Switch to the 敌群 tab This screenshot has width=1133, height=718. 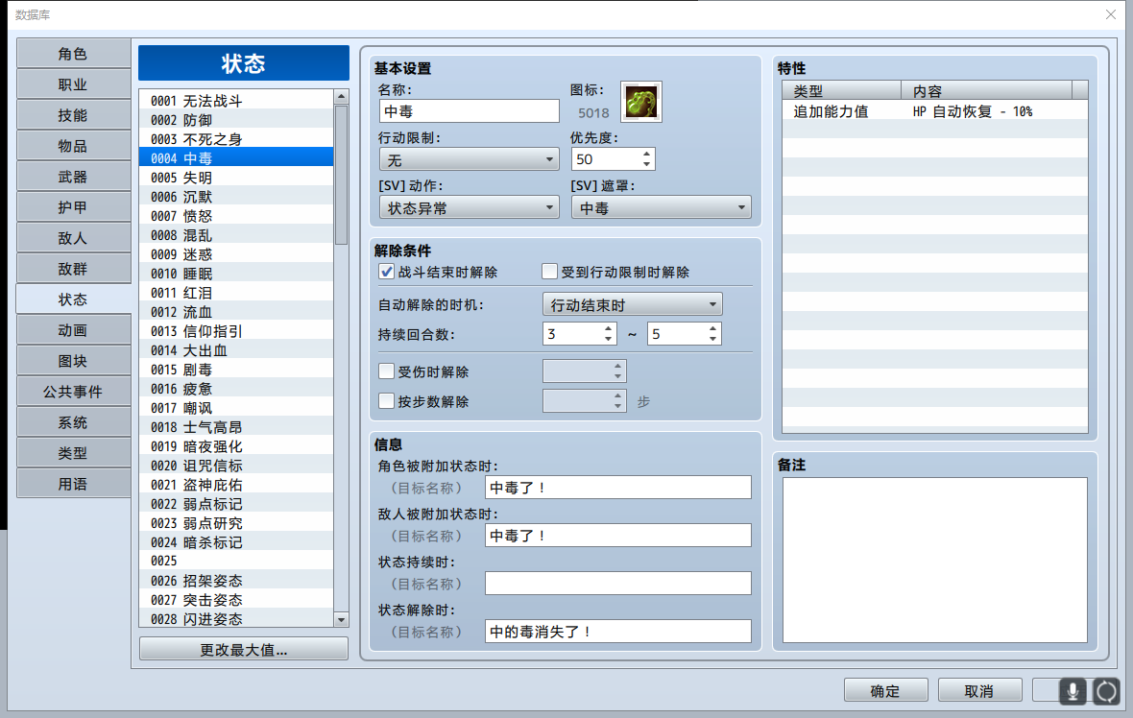73,269
